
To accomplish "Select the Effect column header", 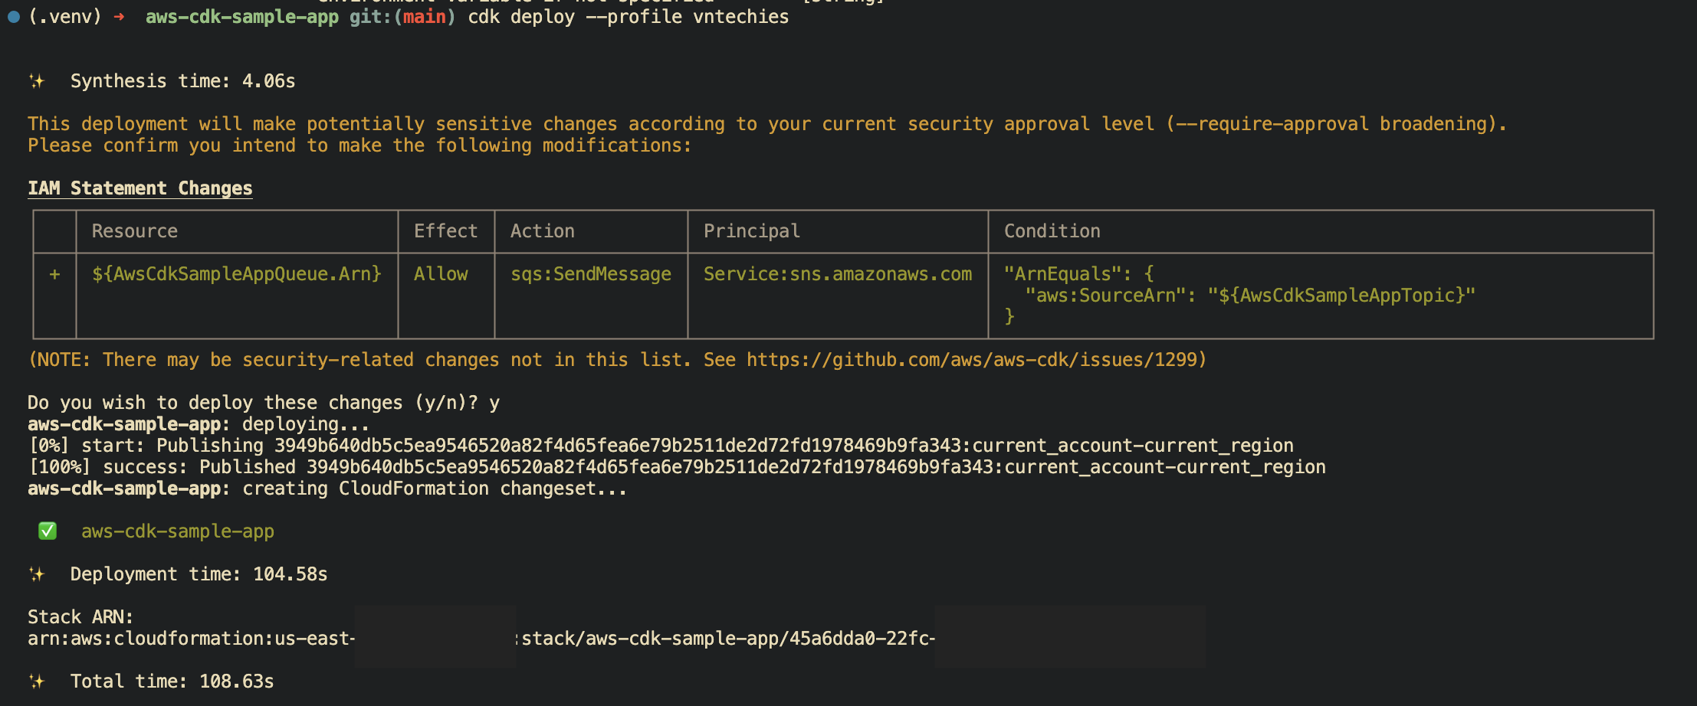I will click(445, 231).
